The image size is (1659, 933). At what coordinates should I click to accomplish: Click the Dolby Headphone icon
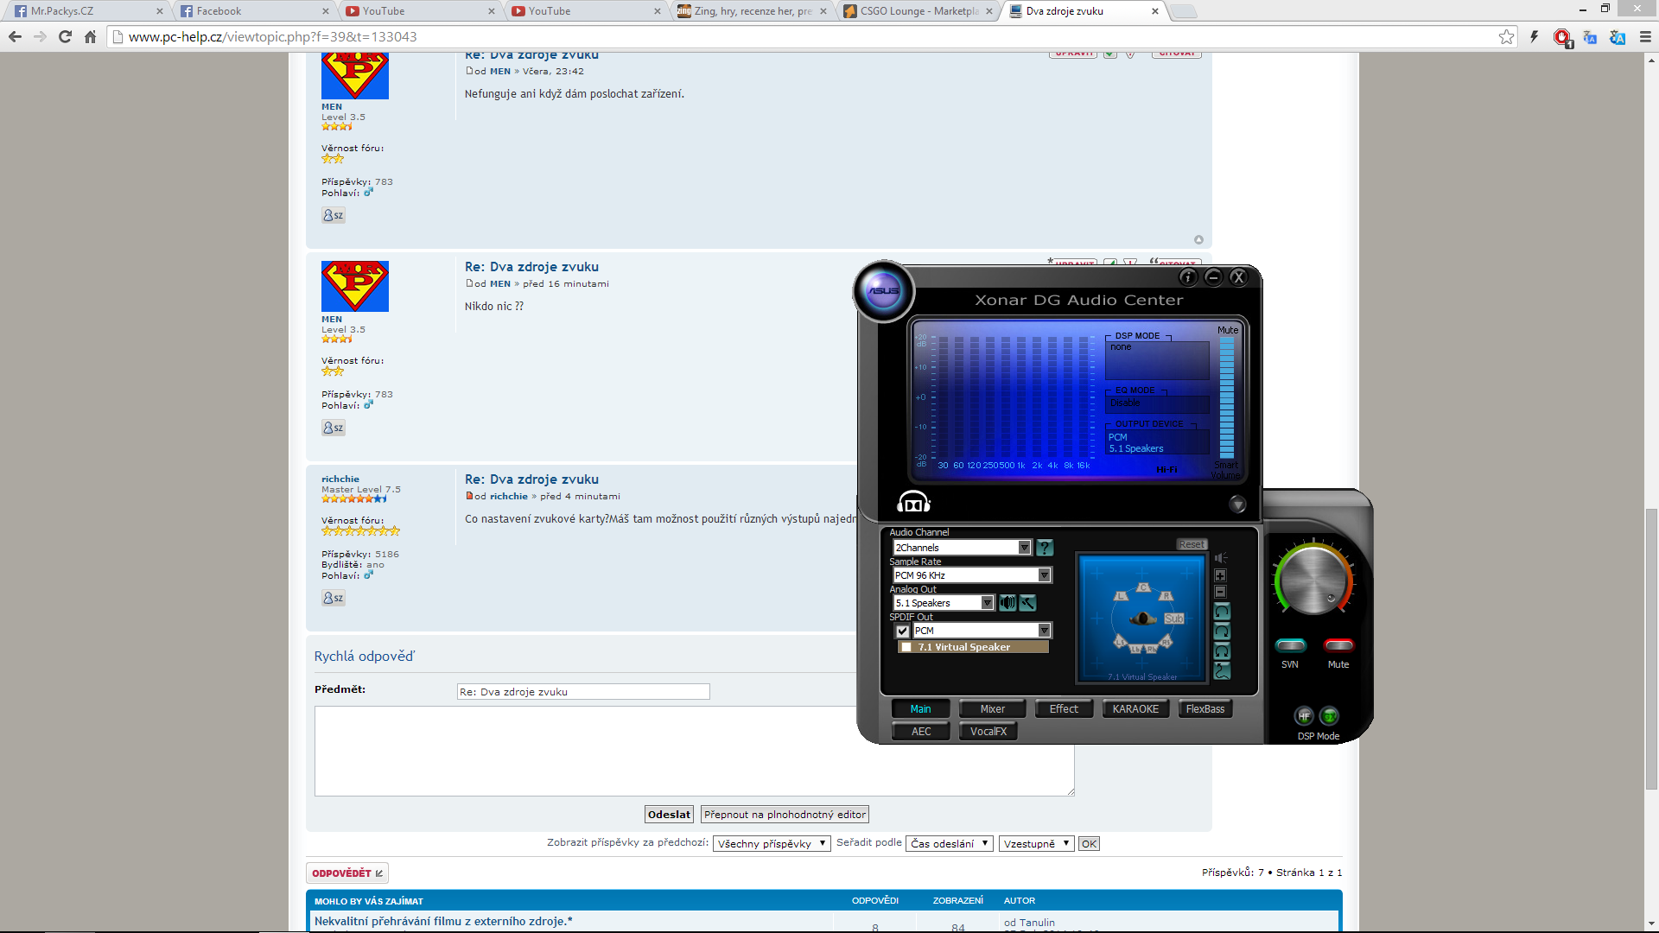tap(913, 502)
